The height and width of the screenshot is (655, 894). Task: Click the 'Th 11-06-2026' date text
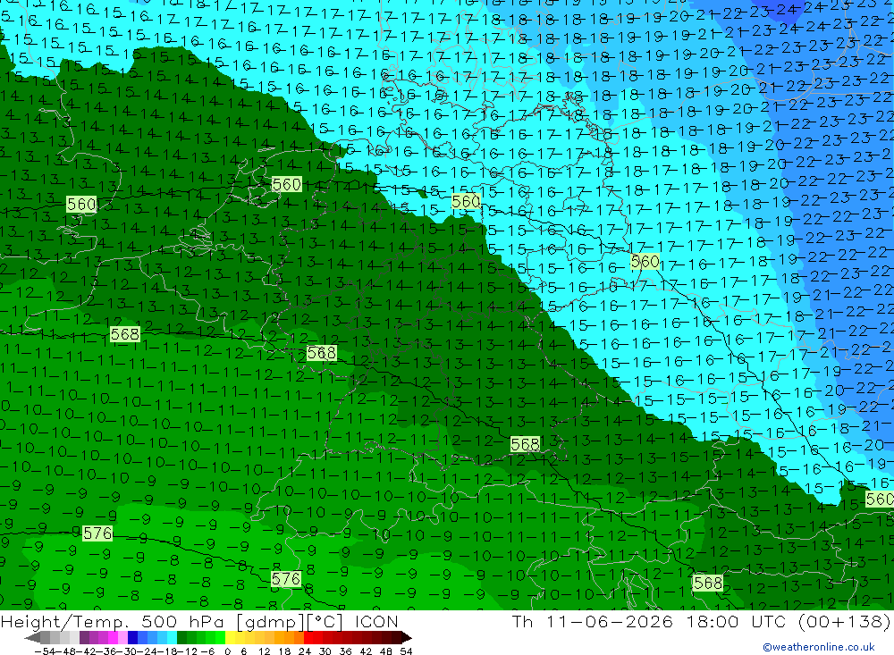pyautogui.click(x=593, y=622)
